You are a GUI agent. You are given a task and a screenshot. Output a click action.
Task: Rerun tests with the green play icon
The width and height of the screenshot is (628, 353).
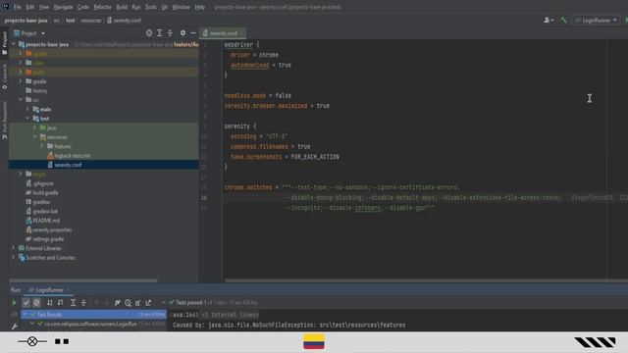point(14,303)
